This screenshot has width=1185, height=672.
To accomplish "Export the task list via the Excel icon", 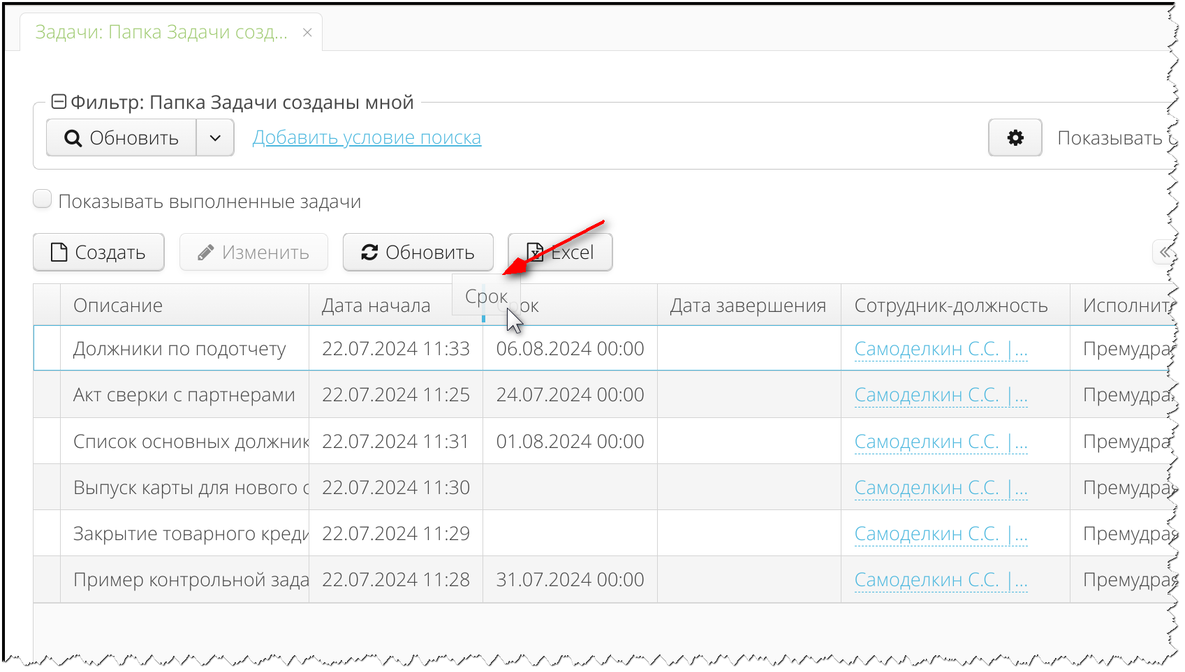I will tap(536, 252).
